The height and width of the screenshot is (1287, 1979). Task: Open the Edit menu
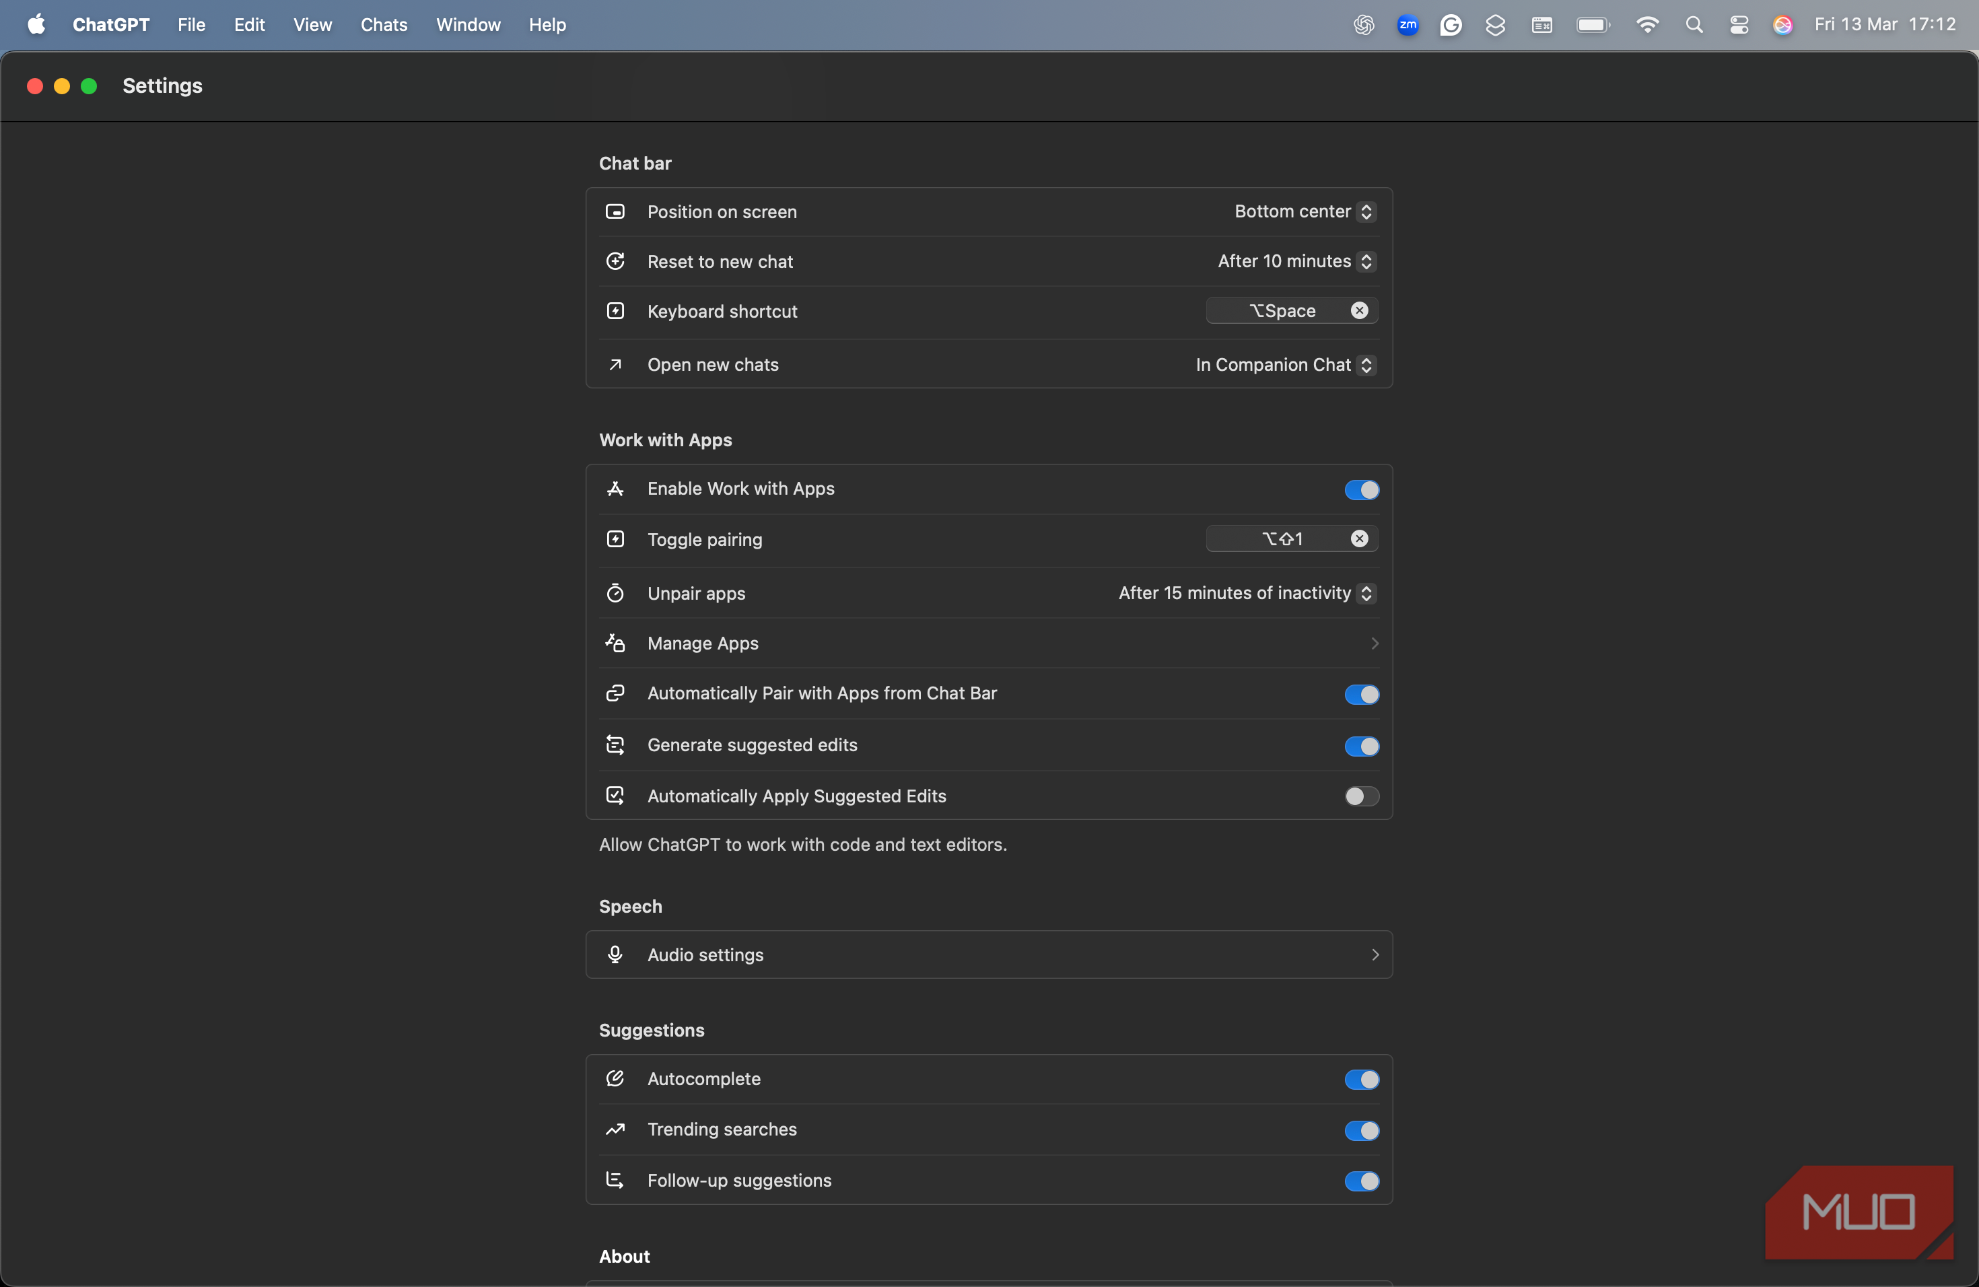point(250,25)
